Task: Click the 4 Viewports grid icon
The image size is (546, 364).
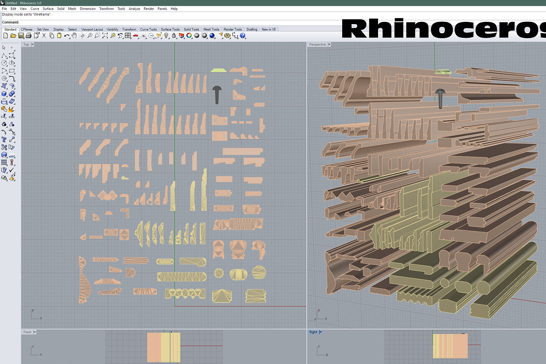Action: (128, 35)
